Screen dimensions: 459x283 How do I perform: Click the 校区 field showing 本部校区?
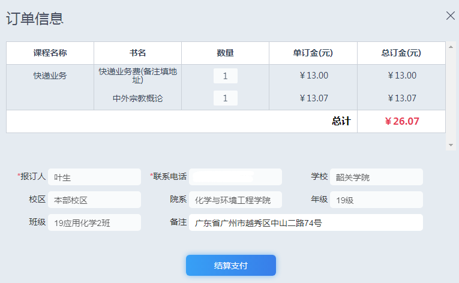(x=94, y=200)
